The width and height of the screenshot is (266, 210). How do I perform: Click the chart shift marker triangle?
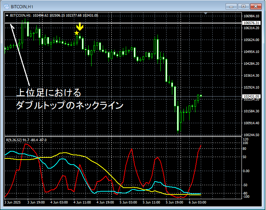pos(205,13)
